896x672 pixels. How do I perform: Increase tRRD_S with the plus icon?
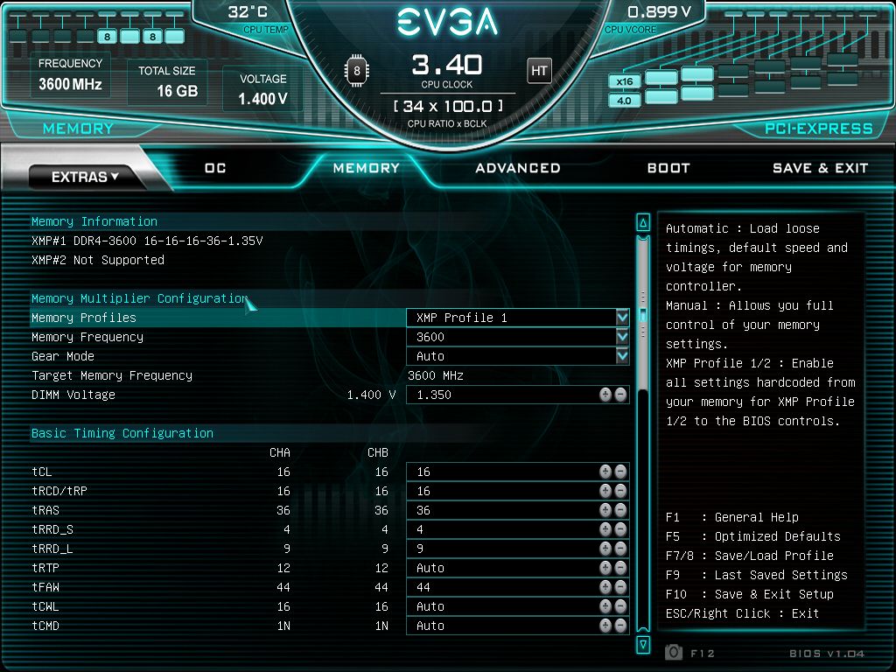coord(605,529)
